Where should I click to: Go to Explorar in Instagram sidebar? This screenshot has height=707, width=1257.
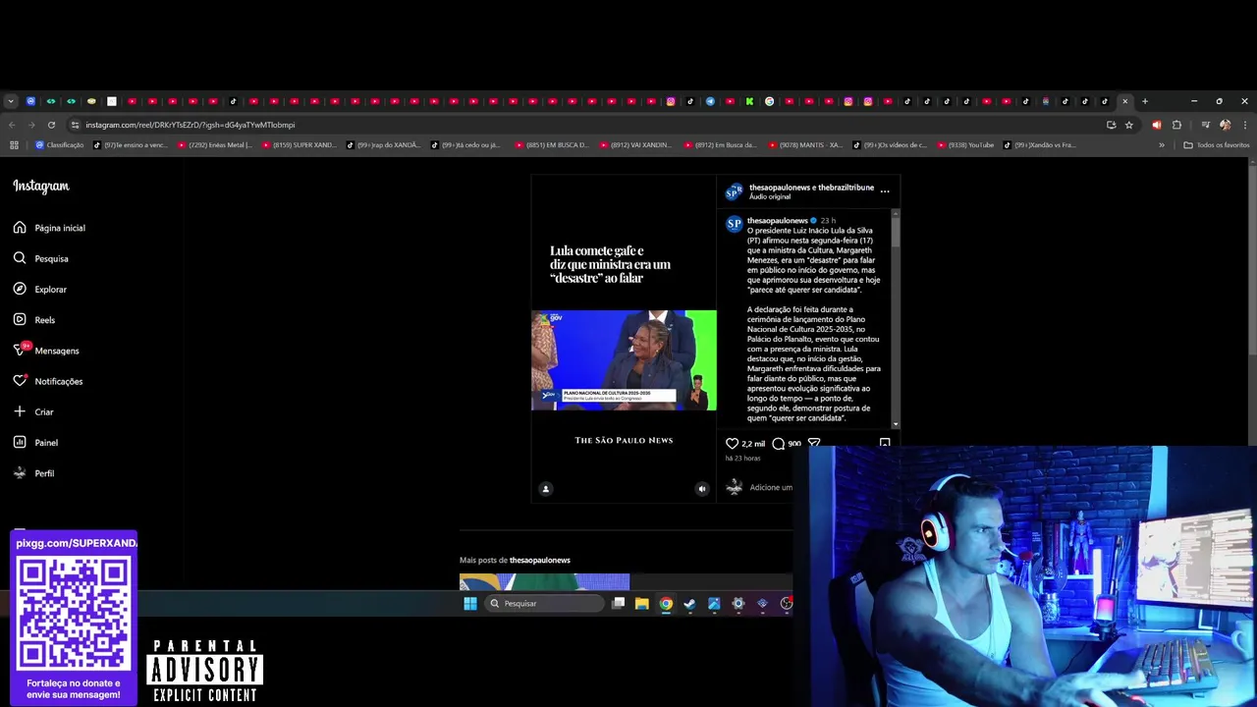point(39,290)
